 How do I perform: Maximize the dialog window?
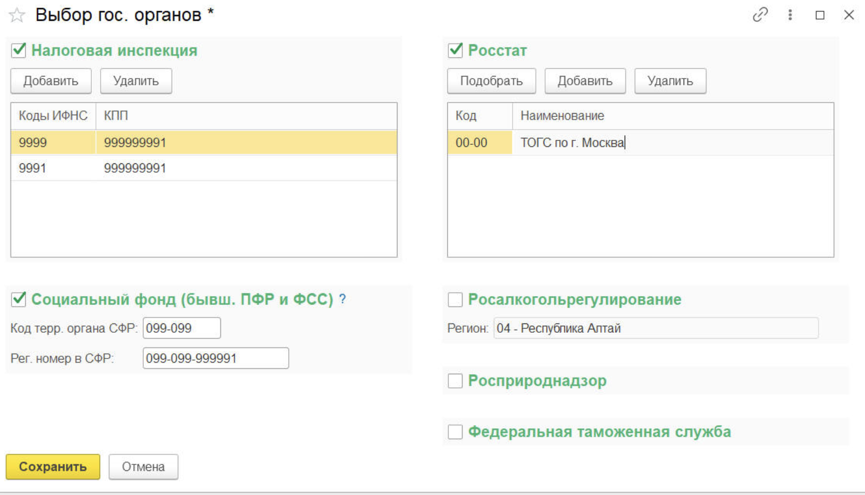pyautogui.click(x=820, y=15)
